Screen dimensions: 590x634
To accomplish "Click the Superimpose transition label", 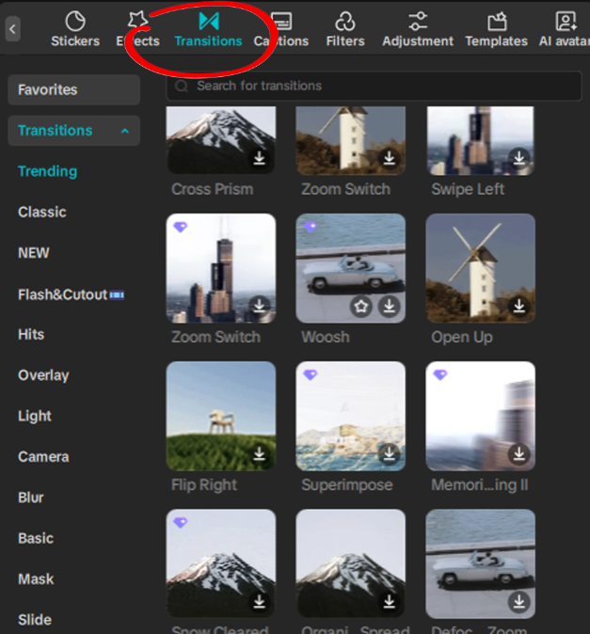I will point(347,484).
